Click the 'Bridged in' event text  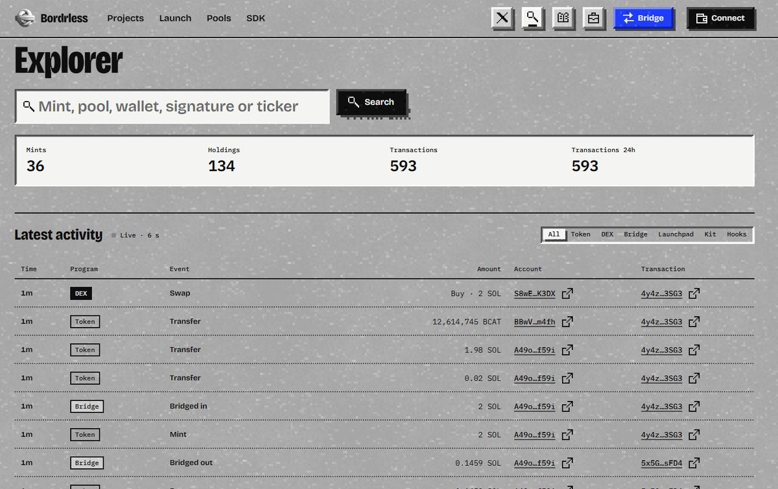pyautogui.click(x=189, y=406)
